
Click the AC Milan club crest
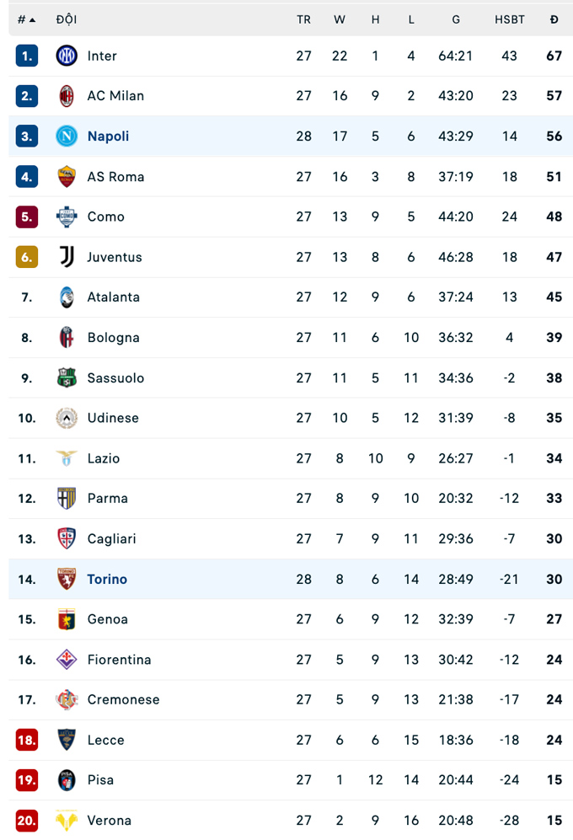click(67, 96)
